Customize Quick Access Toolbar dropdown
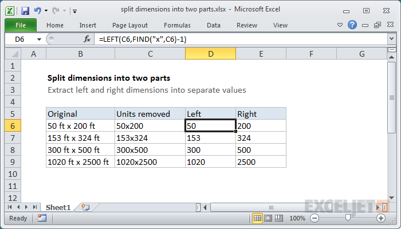The width and height of the screenshot is (401, 229). [x=74, y=11]
